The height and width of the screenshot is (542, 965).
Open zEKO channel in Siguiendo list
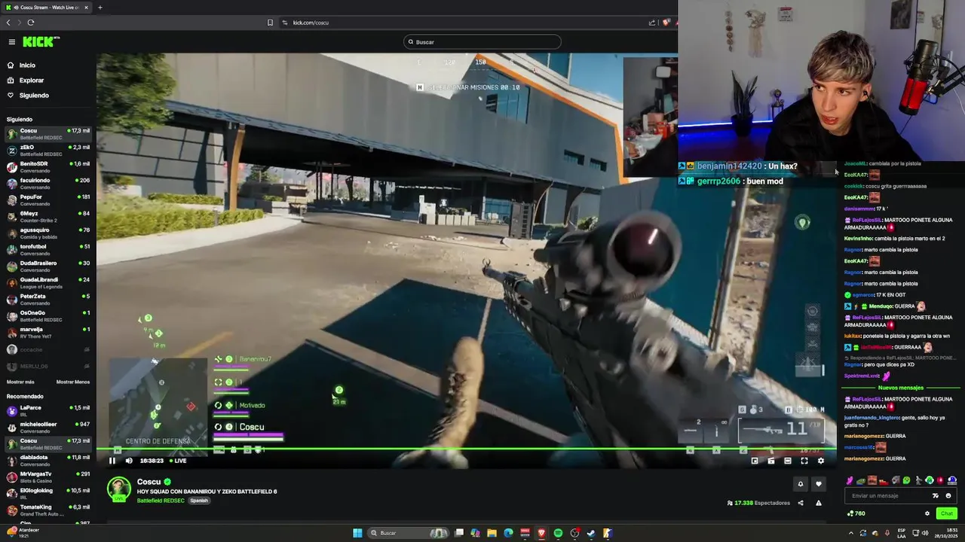point(48,151)
